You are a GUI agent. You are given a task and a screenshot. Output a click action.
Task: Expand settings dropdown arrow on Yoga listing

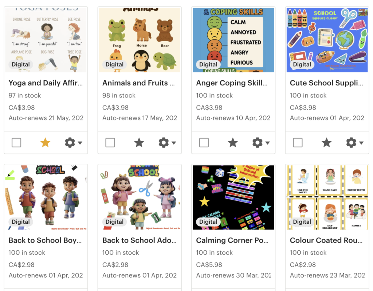80,143
